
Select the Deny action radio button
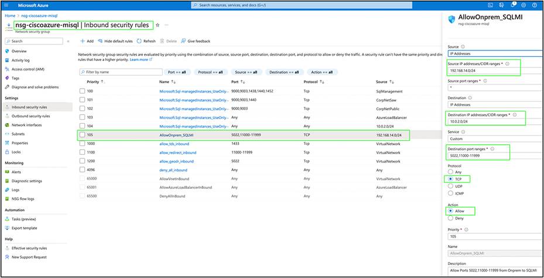[451, 218]
